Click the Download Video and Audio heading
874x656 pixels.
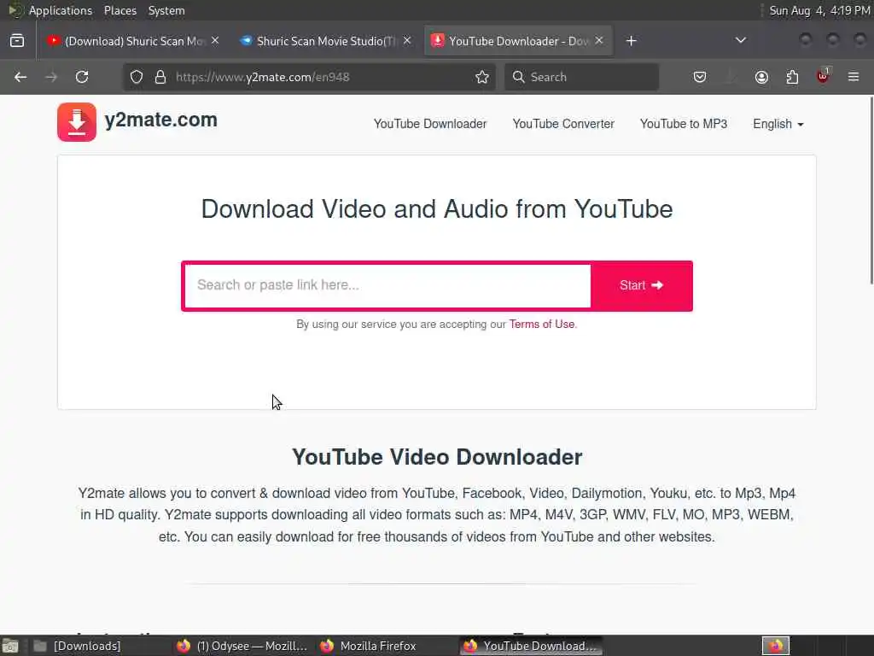click(437, 209)
